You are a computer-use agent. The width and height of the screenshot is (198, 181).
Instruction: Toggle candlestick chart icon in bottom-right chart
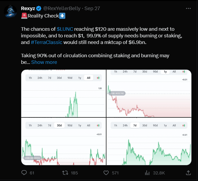point(184,125)
